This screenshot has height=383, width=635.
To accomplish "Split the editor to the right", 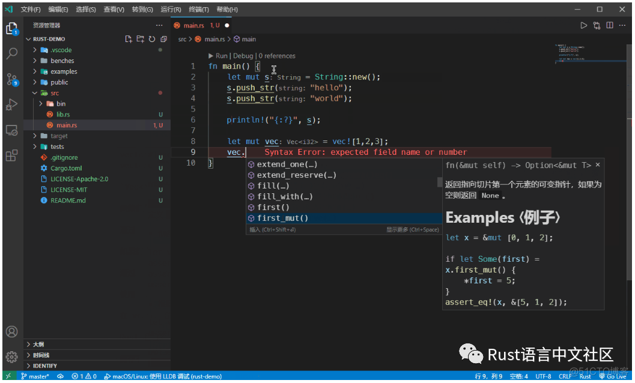I will point(610,25).
